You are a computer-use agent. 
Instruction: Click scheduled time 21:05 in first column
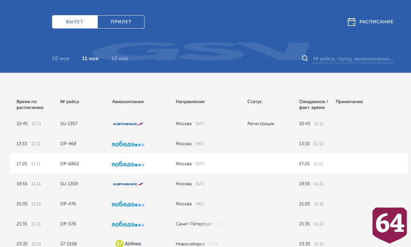(22, 204)
